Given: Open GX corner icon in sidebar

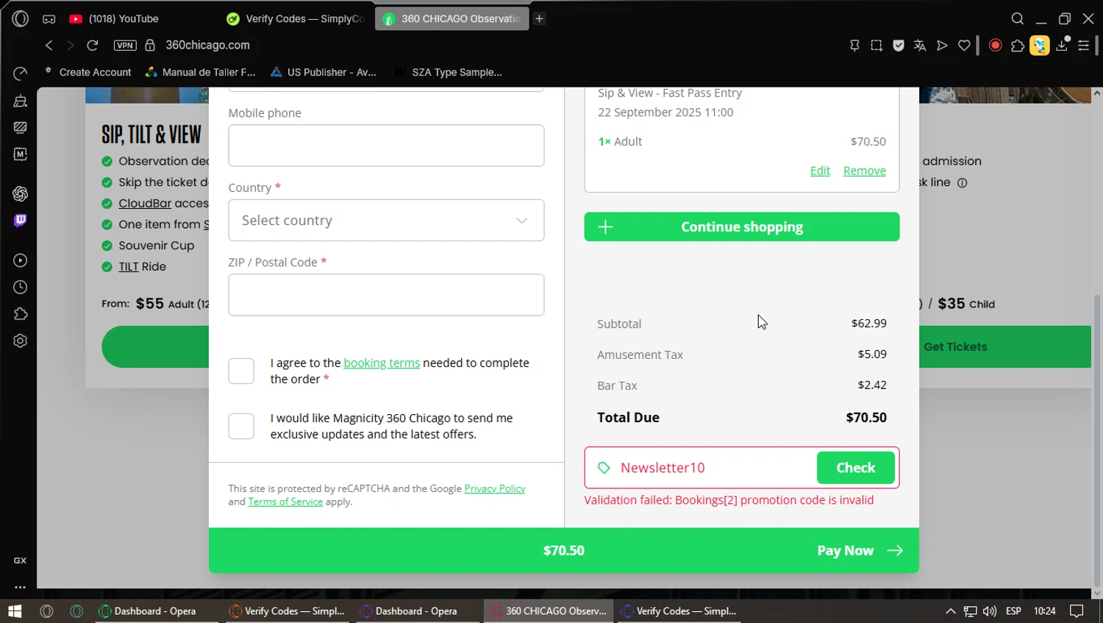Looking at the screenshot, I should (21, 560).
